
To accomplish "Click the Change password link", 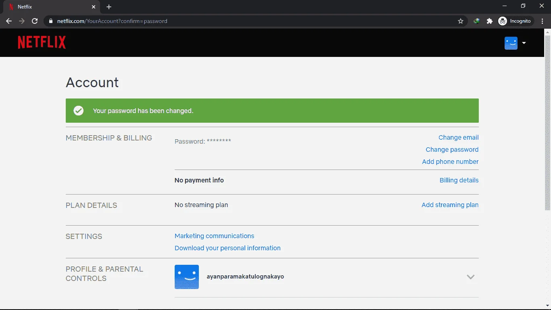I will tap(452, 149).
